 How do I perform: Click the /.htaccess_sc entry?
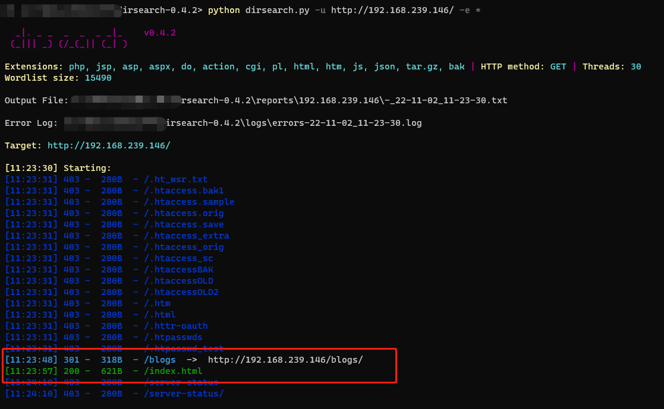click(x=179, y=258)
